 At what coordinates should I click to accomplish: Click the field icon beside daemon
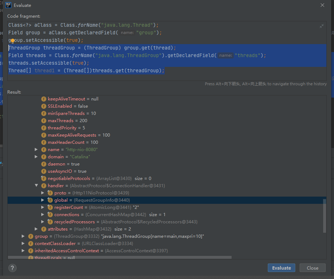point(44,164)
